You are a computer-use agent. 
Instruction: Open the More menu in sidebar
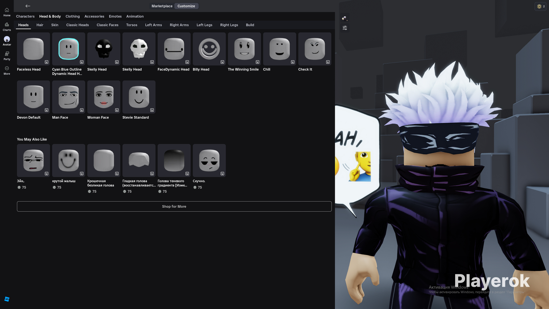point(7,70)
